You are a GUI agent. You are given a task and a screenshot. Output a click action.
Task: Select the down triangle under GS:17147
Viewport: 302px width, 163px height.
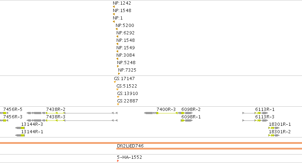115,82
